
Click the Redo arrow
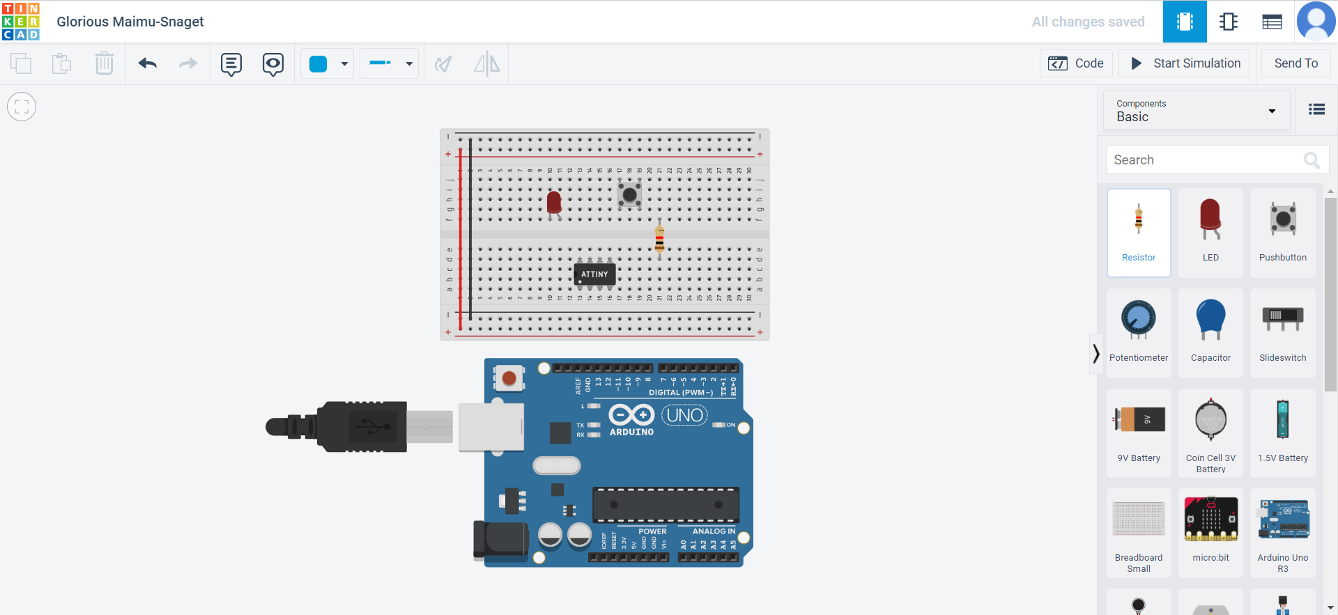(x=188, y=63)
